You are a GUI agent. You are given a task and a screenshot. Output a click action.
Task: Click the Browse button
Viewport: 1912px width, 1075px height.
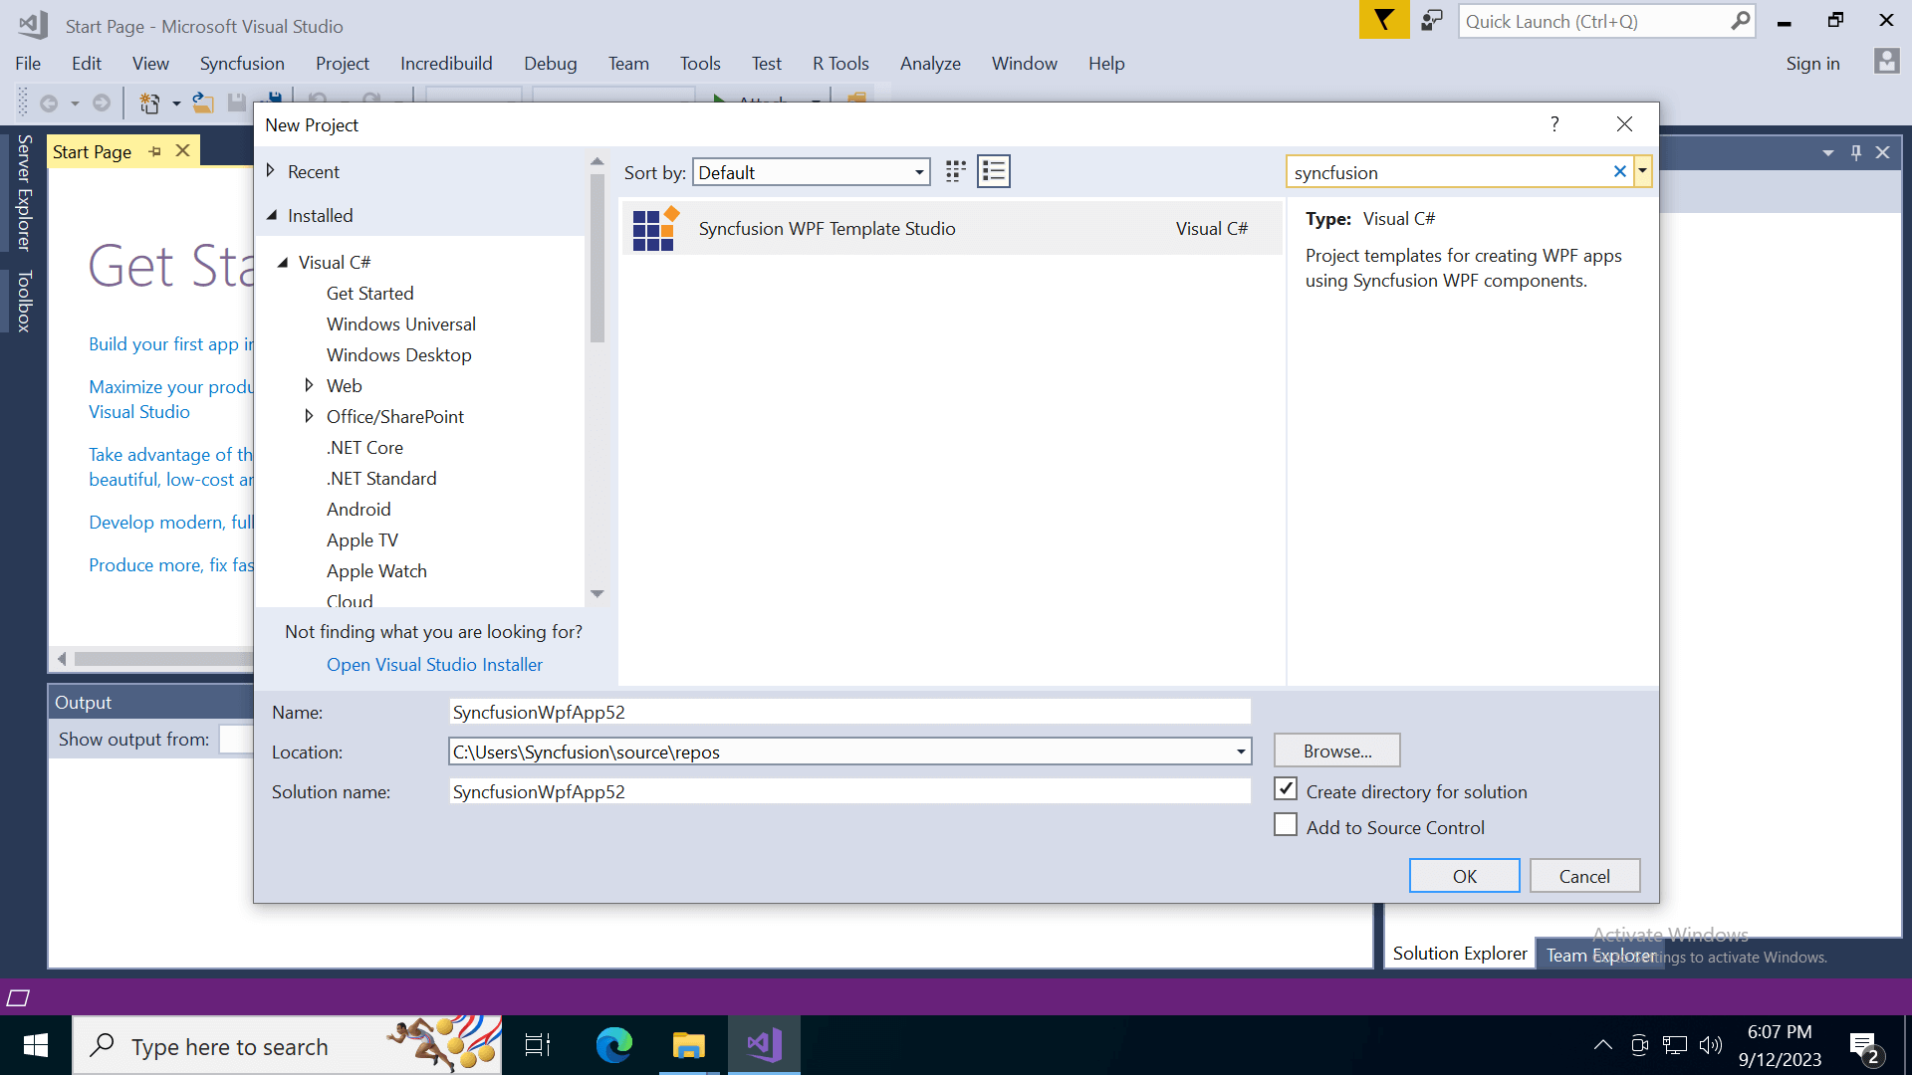1336,751
